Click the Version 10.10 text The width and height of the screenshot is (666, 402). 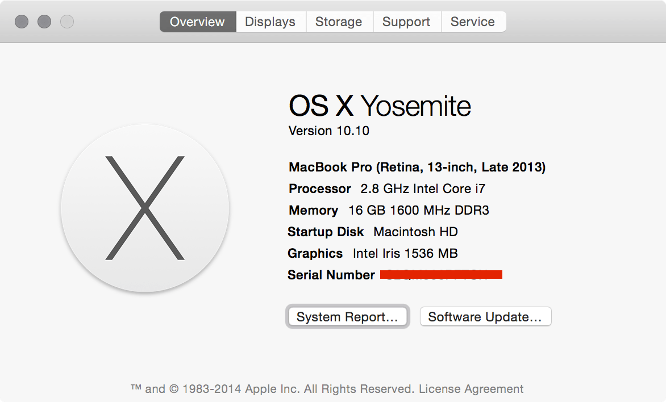pos(328,131)
